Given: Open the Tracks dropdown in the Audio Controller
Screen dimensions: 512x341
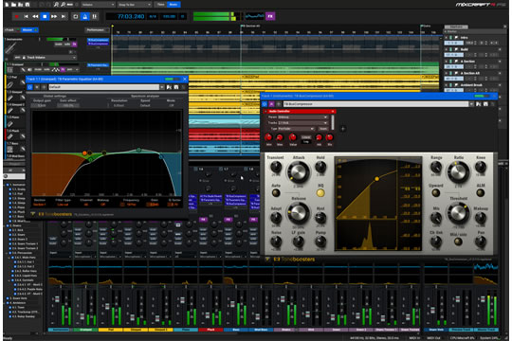Looking at the screenshot, I should [302, 123].
